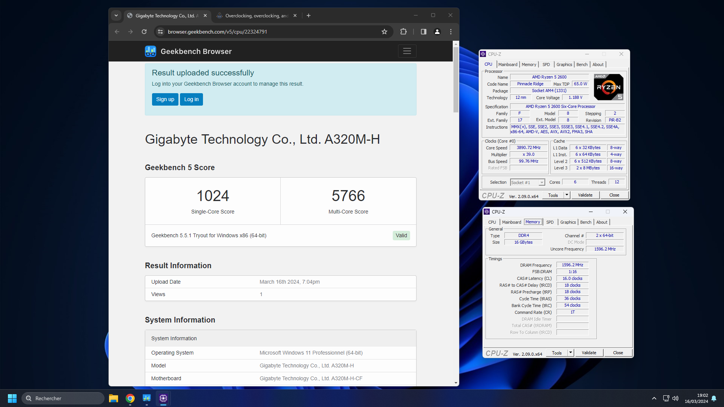Open Graphics tab in upper CPU-Z window
Image resolution: width=724 pixels, height=407 pixels.
click(564, 65)
